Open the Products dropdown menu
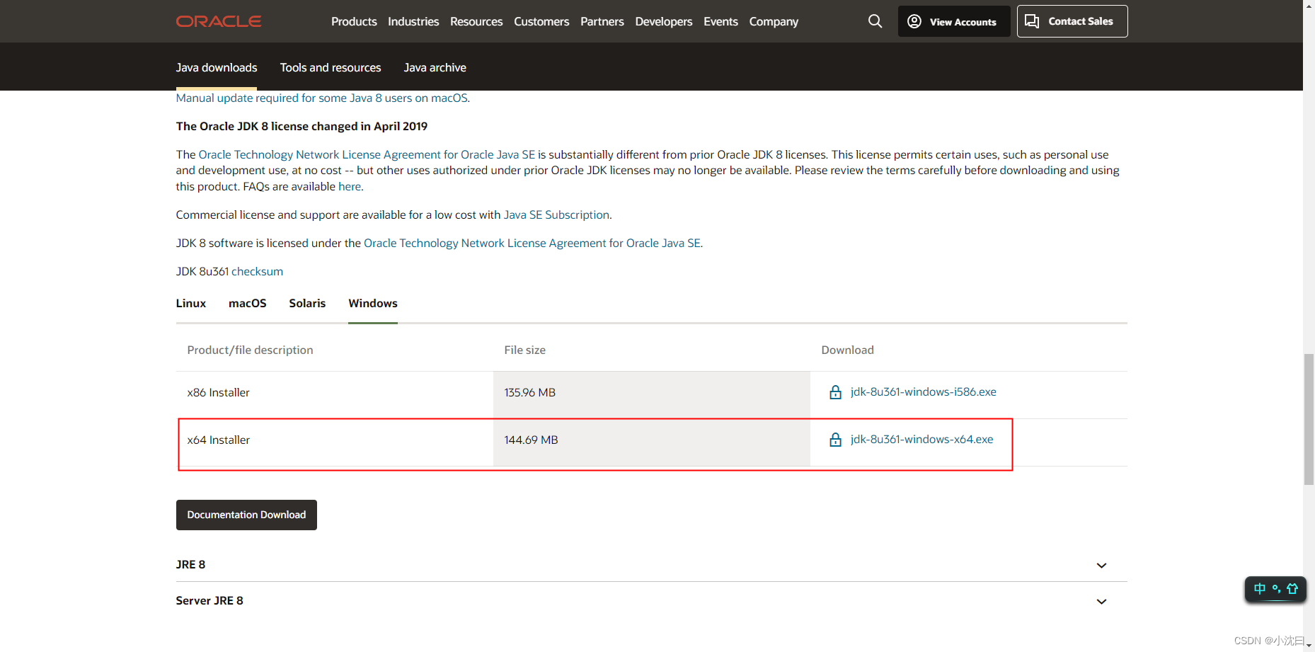The image size is (1315, 652). 354,21
